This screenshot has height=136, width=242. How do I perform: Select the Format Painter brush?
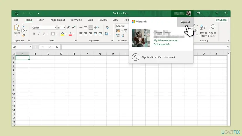coord(23,36)
